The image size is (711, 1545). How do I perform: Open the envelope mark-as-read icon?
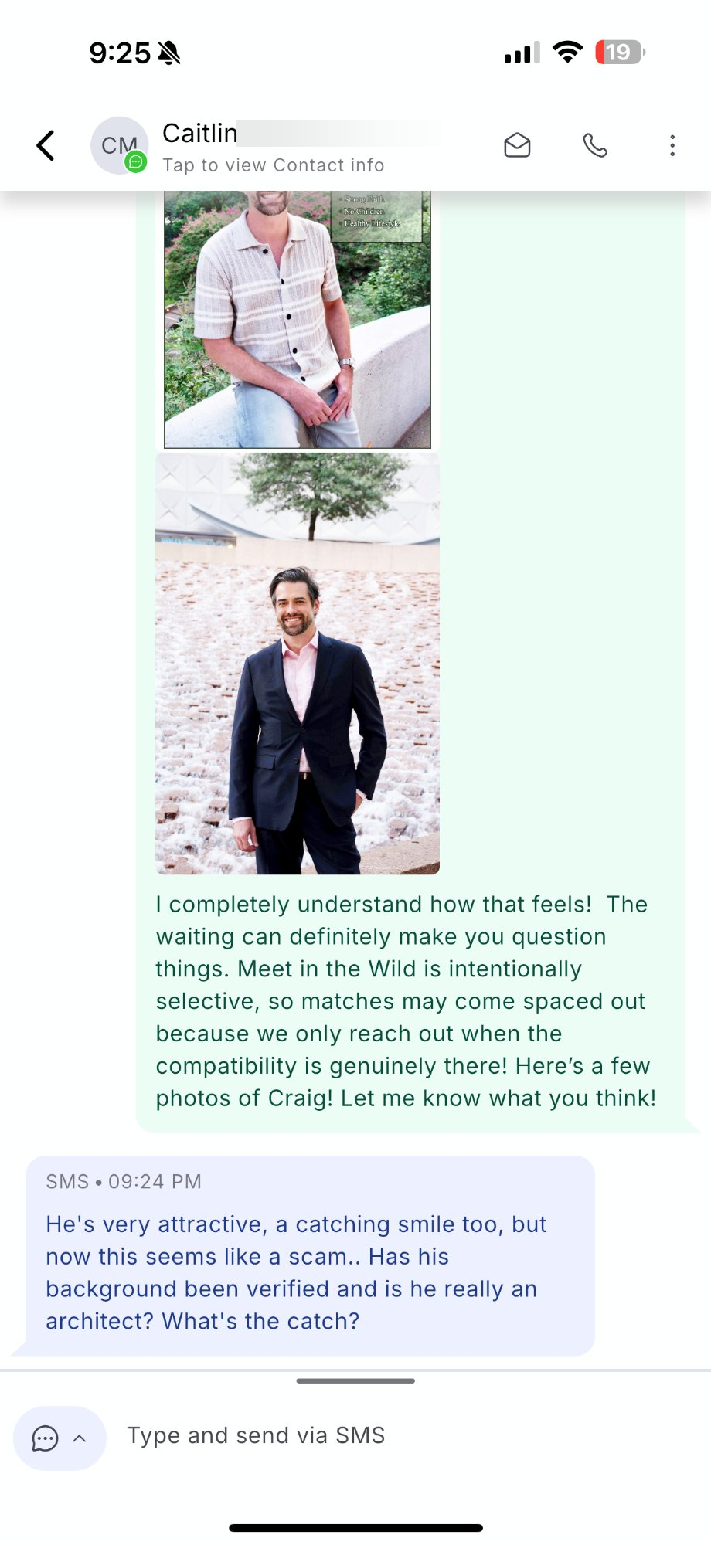517,145
